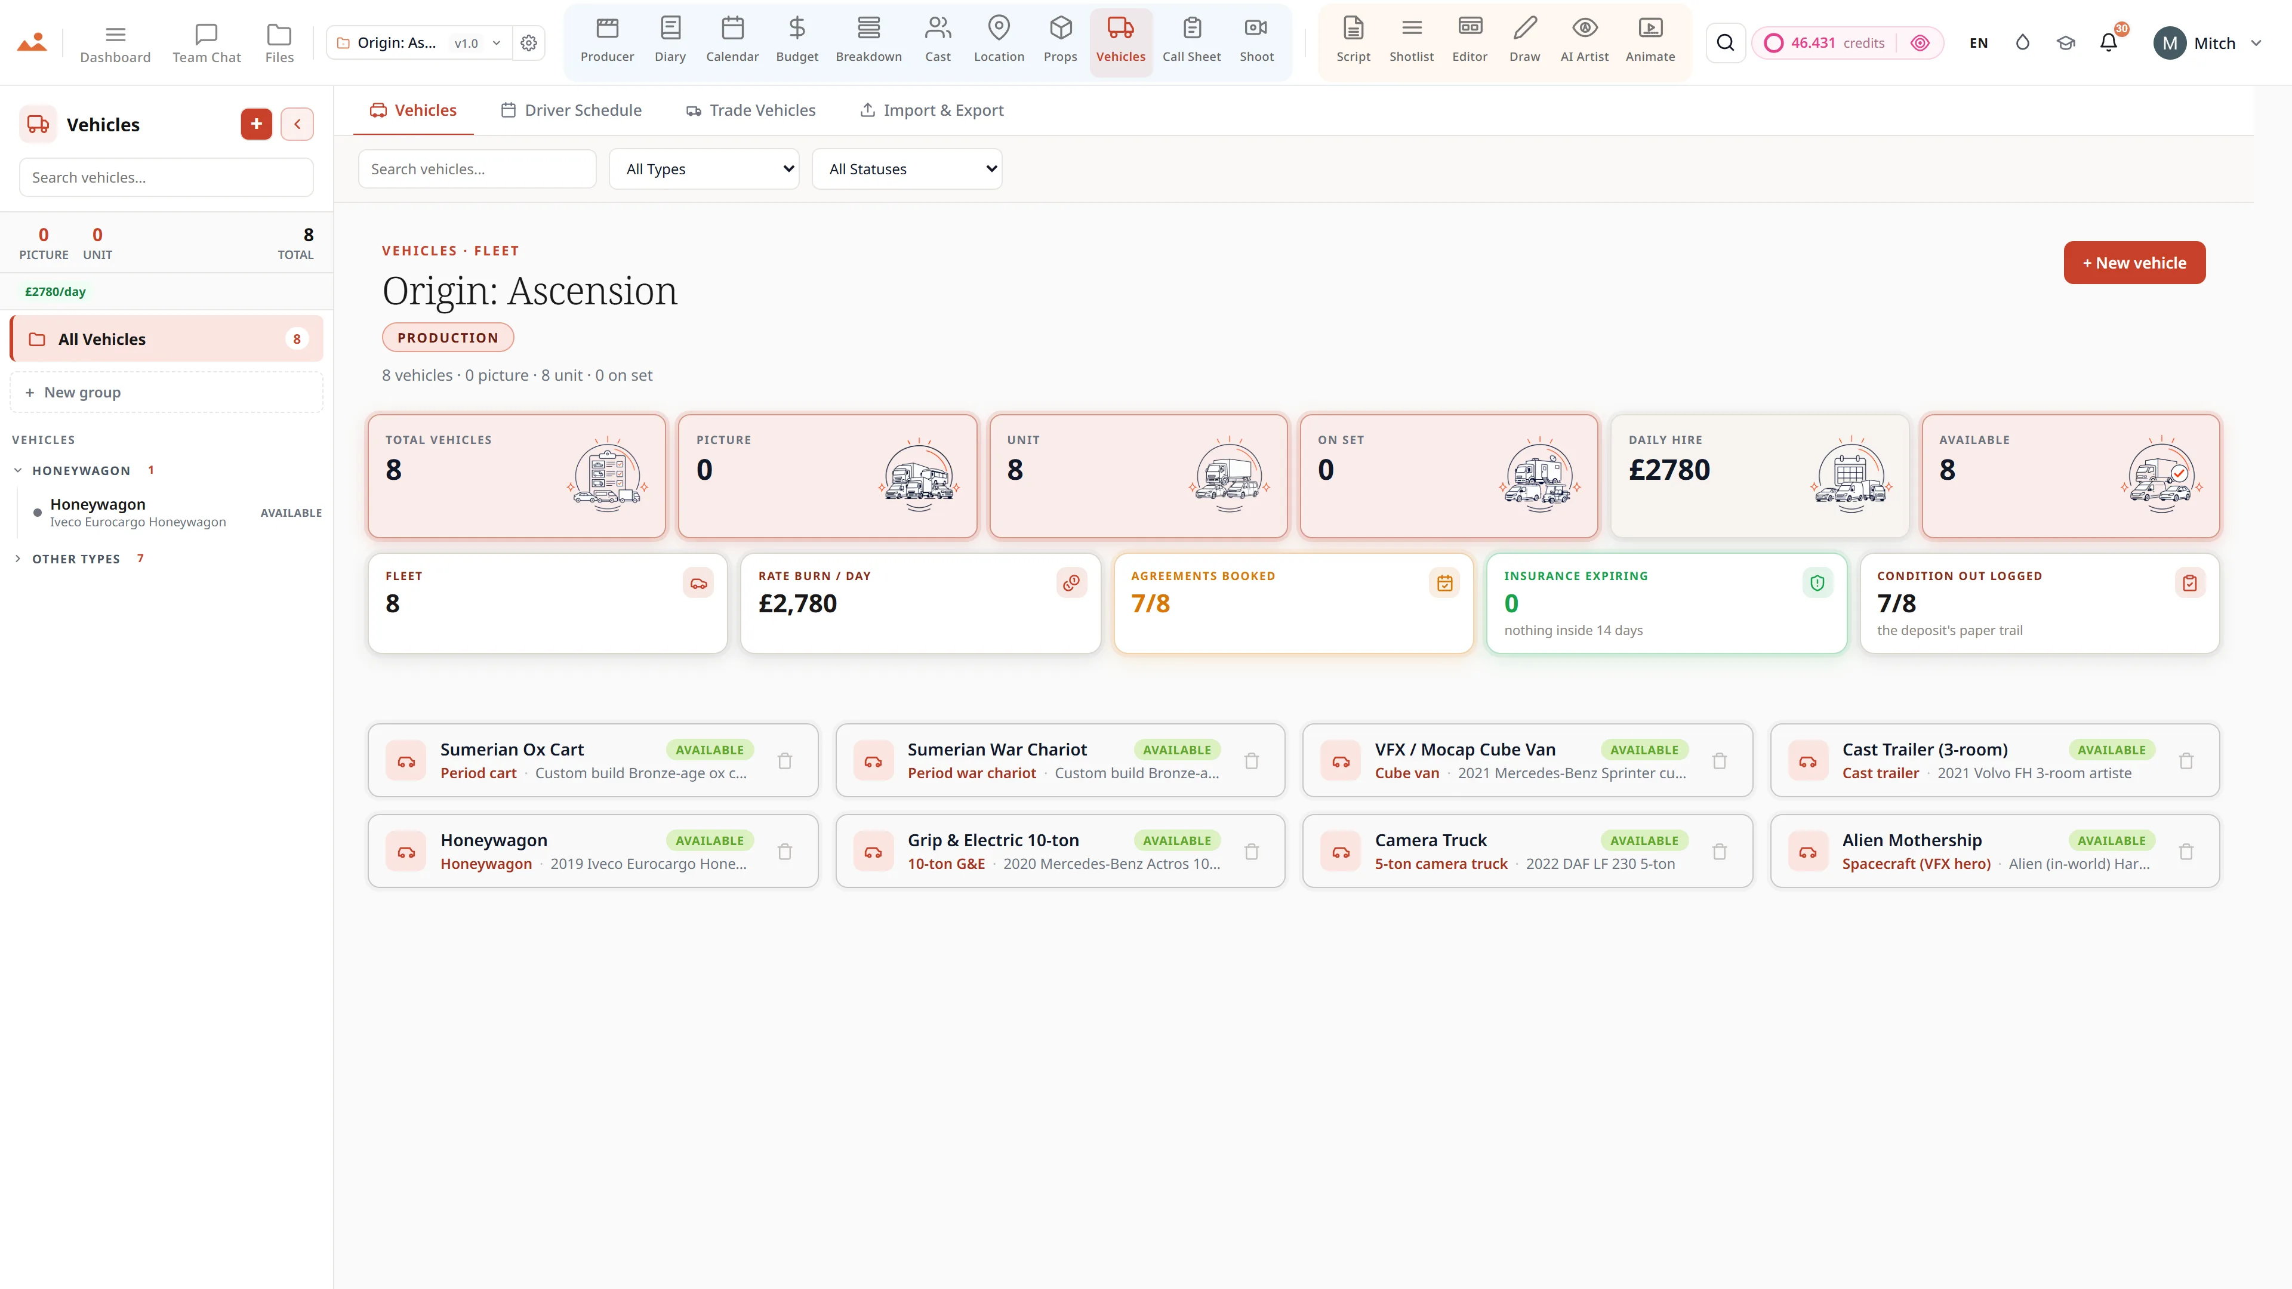Click project settings gear icon
This screenshot has width=2292, height=1289.
tap(528, 43)
